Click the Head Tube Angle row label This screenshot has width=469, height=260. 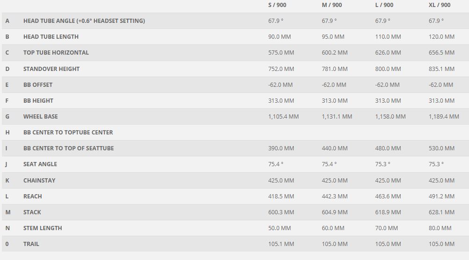pyautogui.click(x=84, y=21)
